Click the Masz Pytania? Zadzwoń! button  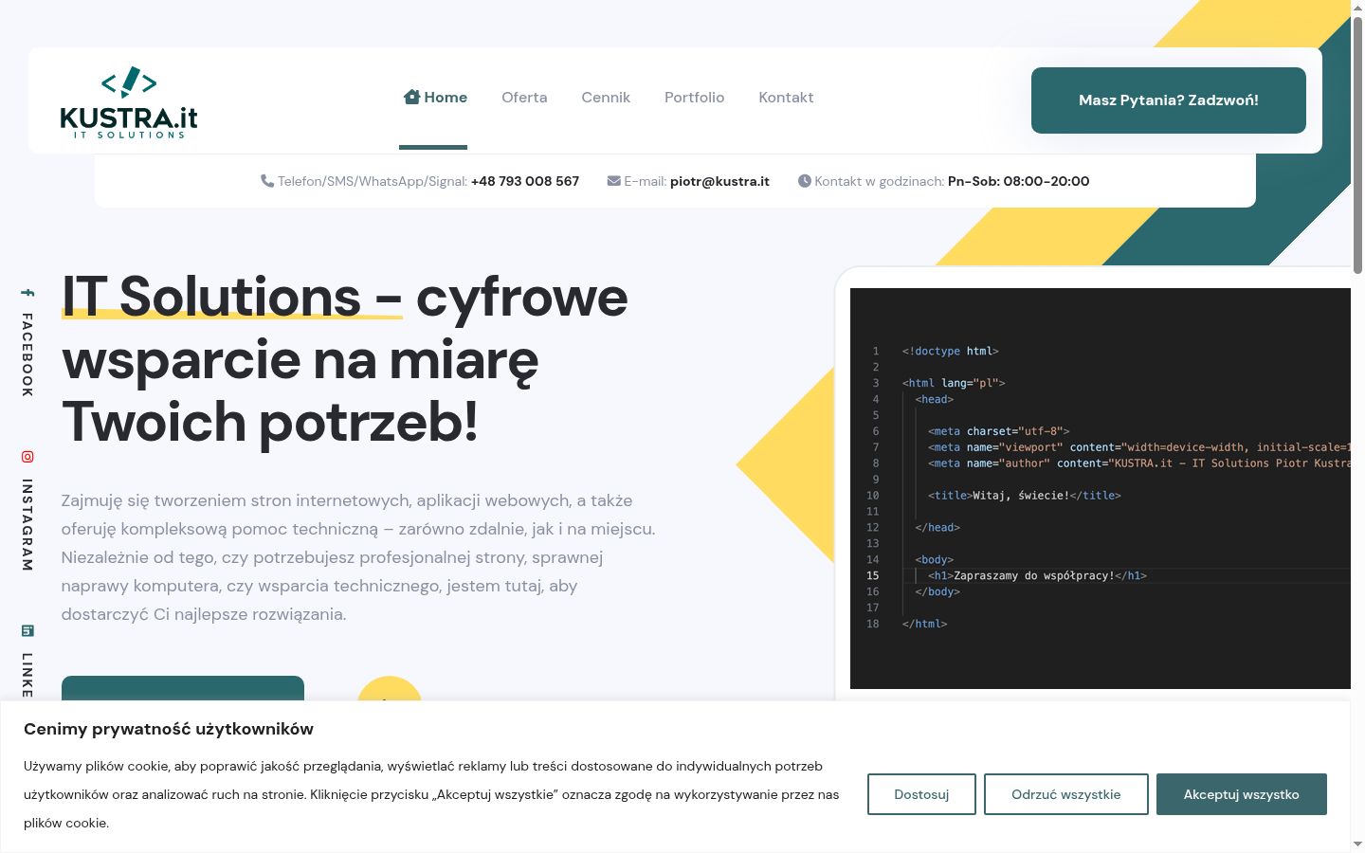coord(1169,100)
